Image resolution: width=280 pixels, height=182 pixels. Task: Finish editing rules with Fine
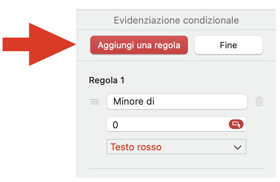[x=228, y=45]
